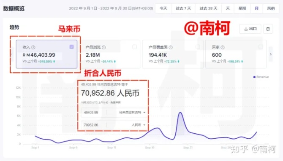Click the right arrow to show more metrics
Screen dimensions: 283x161
[271, 54]
